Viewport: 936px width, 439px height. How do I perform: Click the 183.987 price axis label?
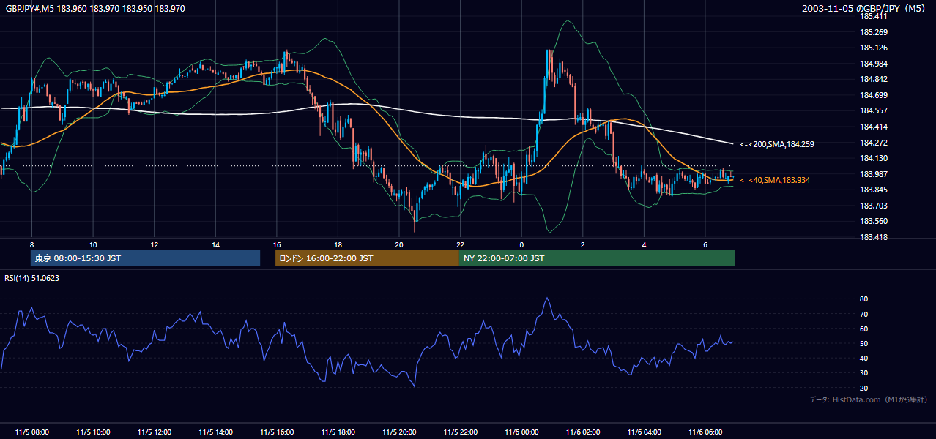pyautogui.click(x=874, y=174)
